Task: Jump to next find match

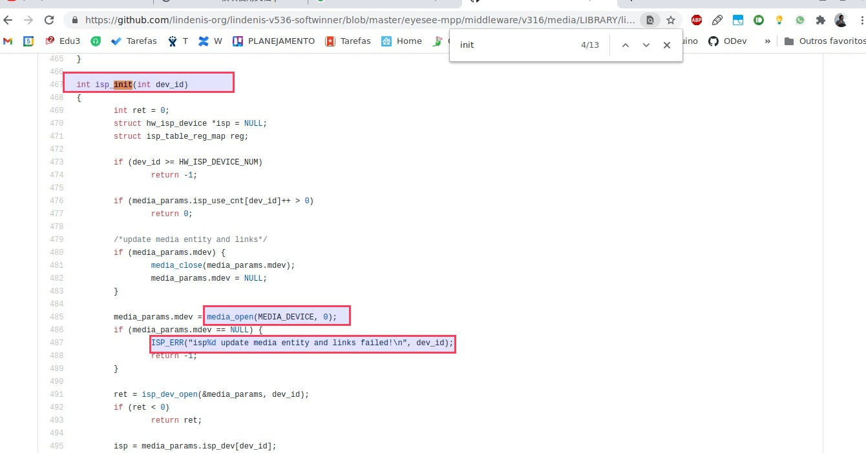Action: coord(646,45)
